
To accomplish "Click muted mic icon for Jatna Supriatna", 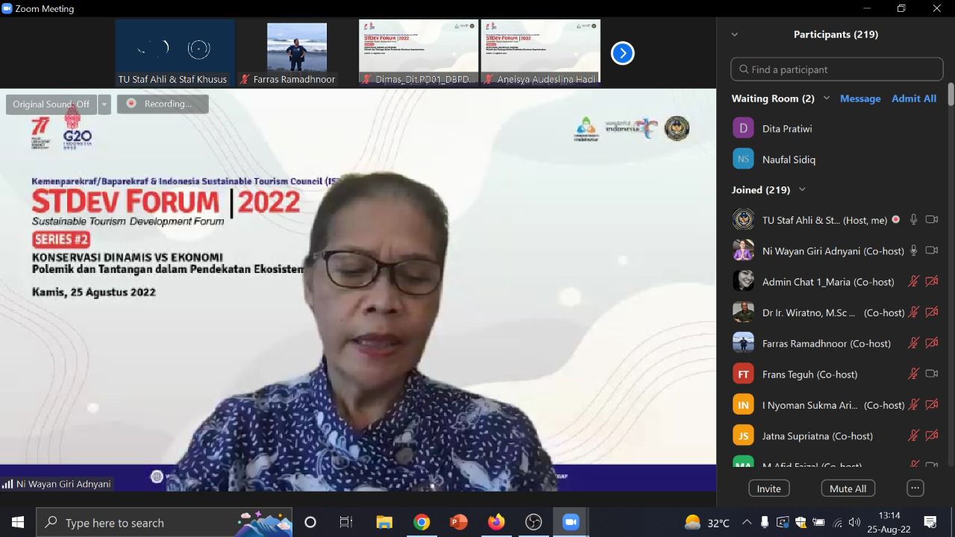I will tap(913, 436).
